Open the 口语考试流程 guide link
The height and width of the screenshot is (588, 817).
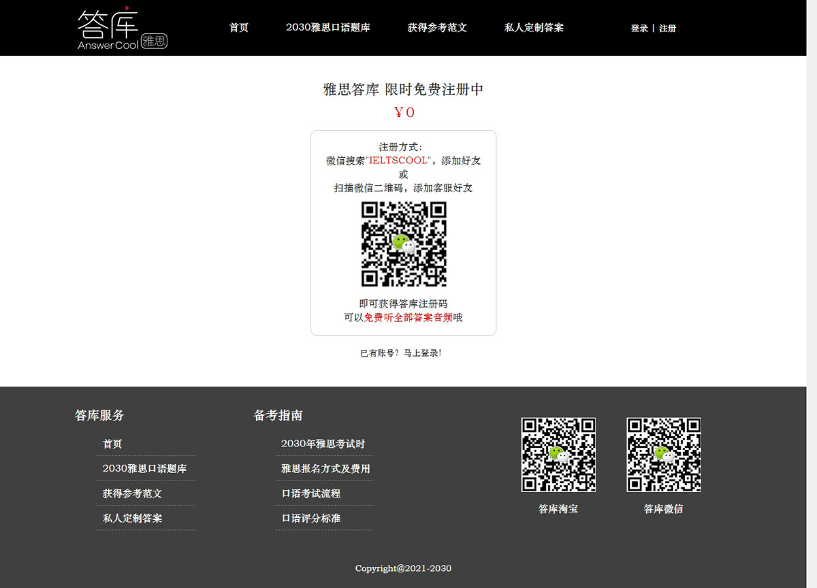311,493
